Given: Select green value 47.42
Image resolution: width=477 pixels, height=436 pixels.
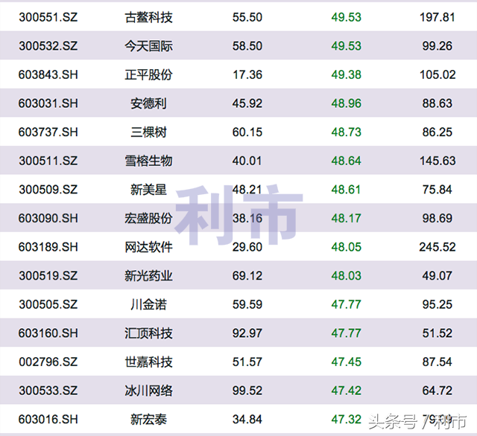Looking at the screenshot, I should click(x=346, y=391).
